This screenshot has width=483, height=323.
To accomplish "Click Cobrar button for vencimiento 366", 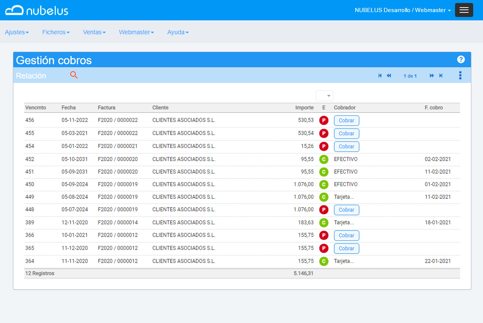I will (347, 235).
